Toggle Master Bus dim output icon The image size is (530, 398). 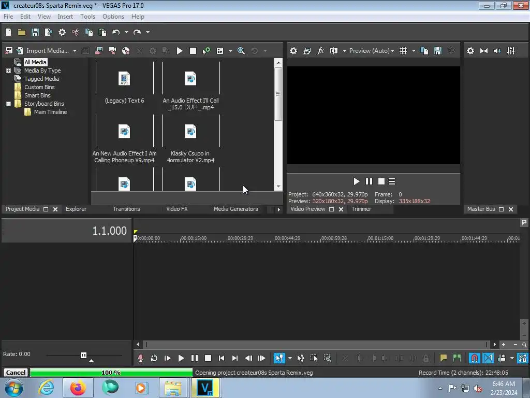pyautogui.click(x=497, y=51)
